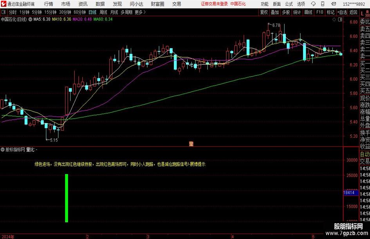Click the MA10: 6.36 label

pyautogui.click(x=61, y=19)
